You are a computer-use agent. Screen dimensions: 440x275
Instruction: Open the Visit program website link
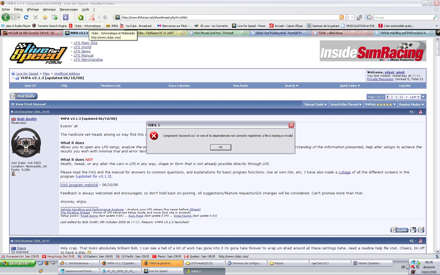(x=79, y=185)
